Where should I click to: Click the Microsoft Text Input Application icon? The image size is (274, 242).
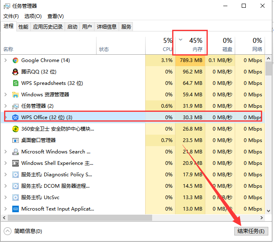[16, 209]
